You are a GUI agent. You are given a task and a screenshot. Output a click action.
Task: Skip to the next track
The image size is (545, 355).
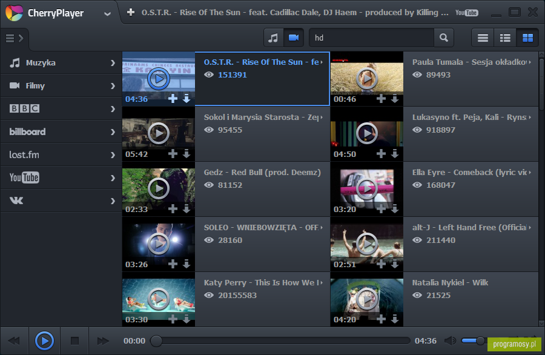click(x=103, y=340)
